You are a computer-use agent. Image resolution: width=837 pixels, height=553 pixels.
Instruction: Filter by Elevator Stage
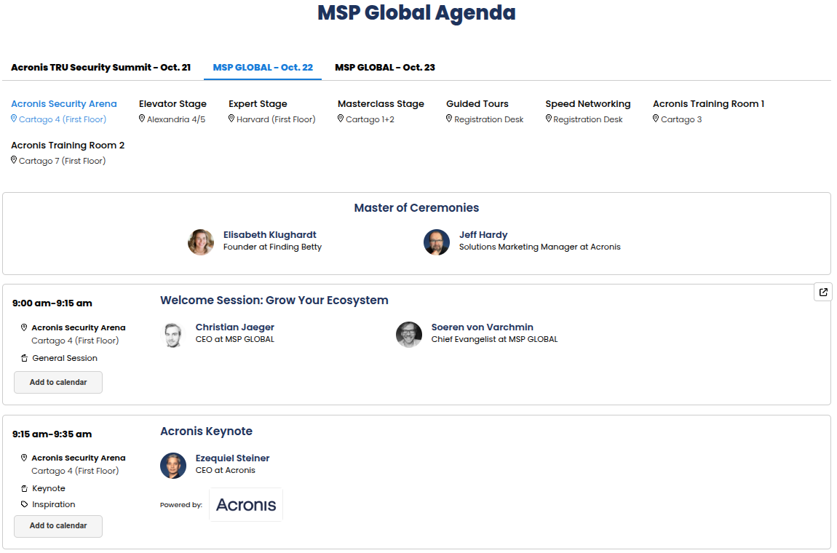(172, 104)
